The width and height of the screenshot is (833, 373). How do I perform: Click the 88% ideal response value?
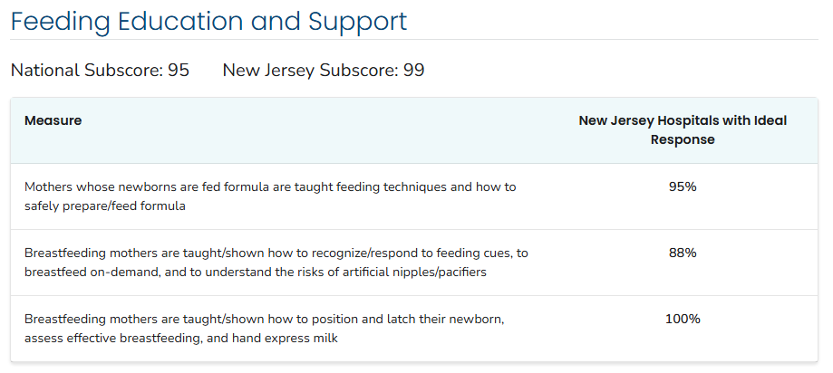(682, 253)
